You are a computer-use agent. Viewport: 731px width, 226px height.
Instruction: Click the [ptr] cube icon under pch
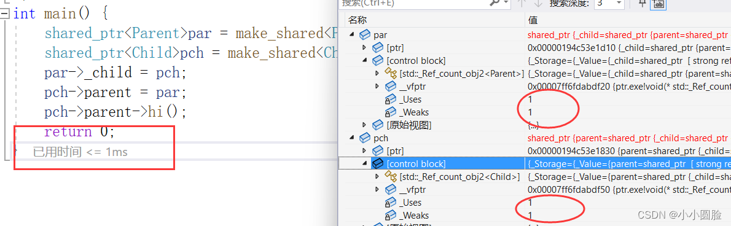tap(378, 151)
